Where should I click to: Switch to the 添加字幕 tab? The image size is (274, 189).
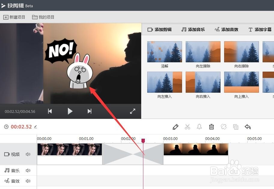pos(260,29)
